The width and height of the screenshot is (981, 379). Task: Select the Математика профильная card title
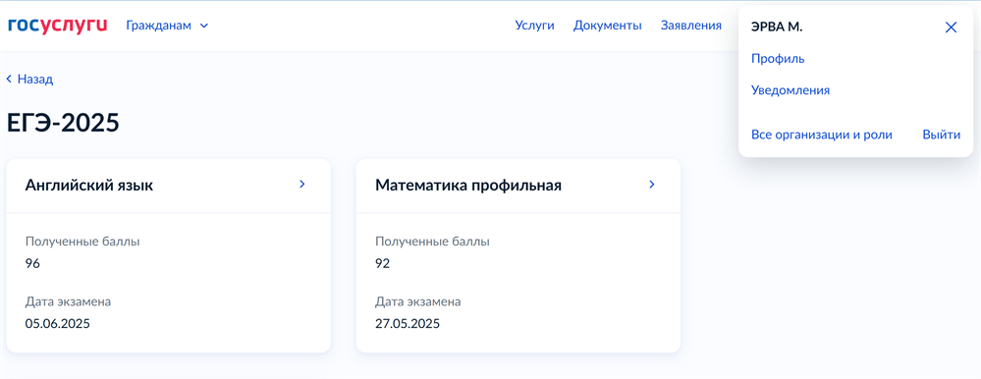pyautogui.click(x=468, y=186)
